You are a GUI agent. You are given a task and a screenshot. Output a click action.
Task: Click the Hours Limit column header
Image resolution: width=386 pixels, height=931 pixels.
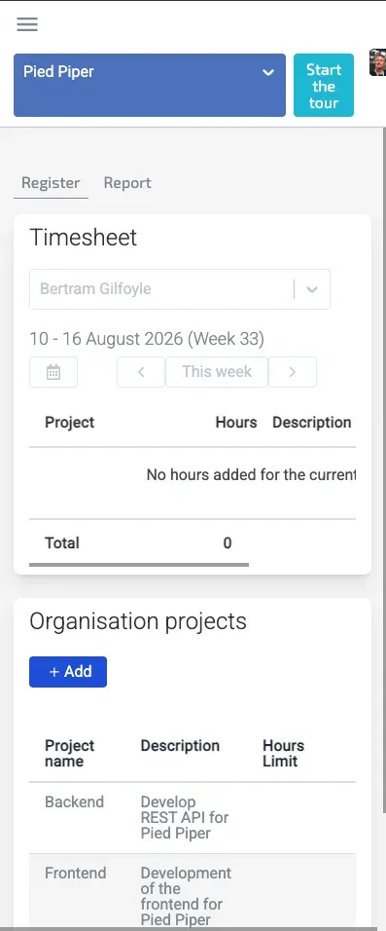coord(283,754)
